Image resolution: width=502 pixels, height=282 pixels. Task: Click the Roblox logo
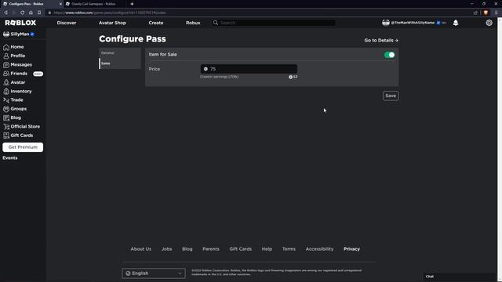point(20,23)
